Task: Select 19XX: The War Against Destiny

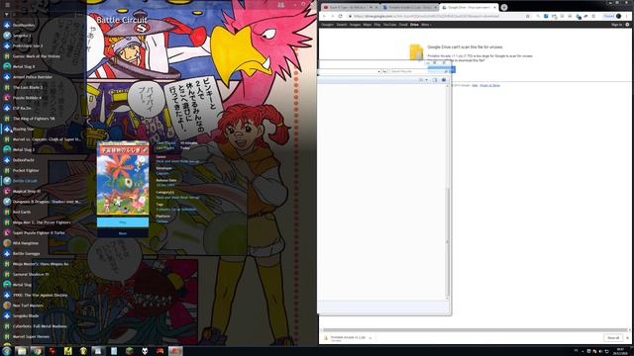Action: (x=40, y=295)
